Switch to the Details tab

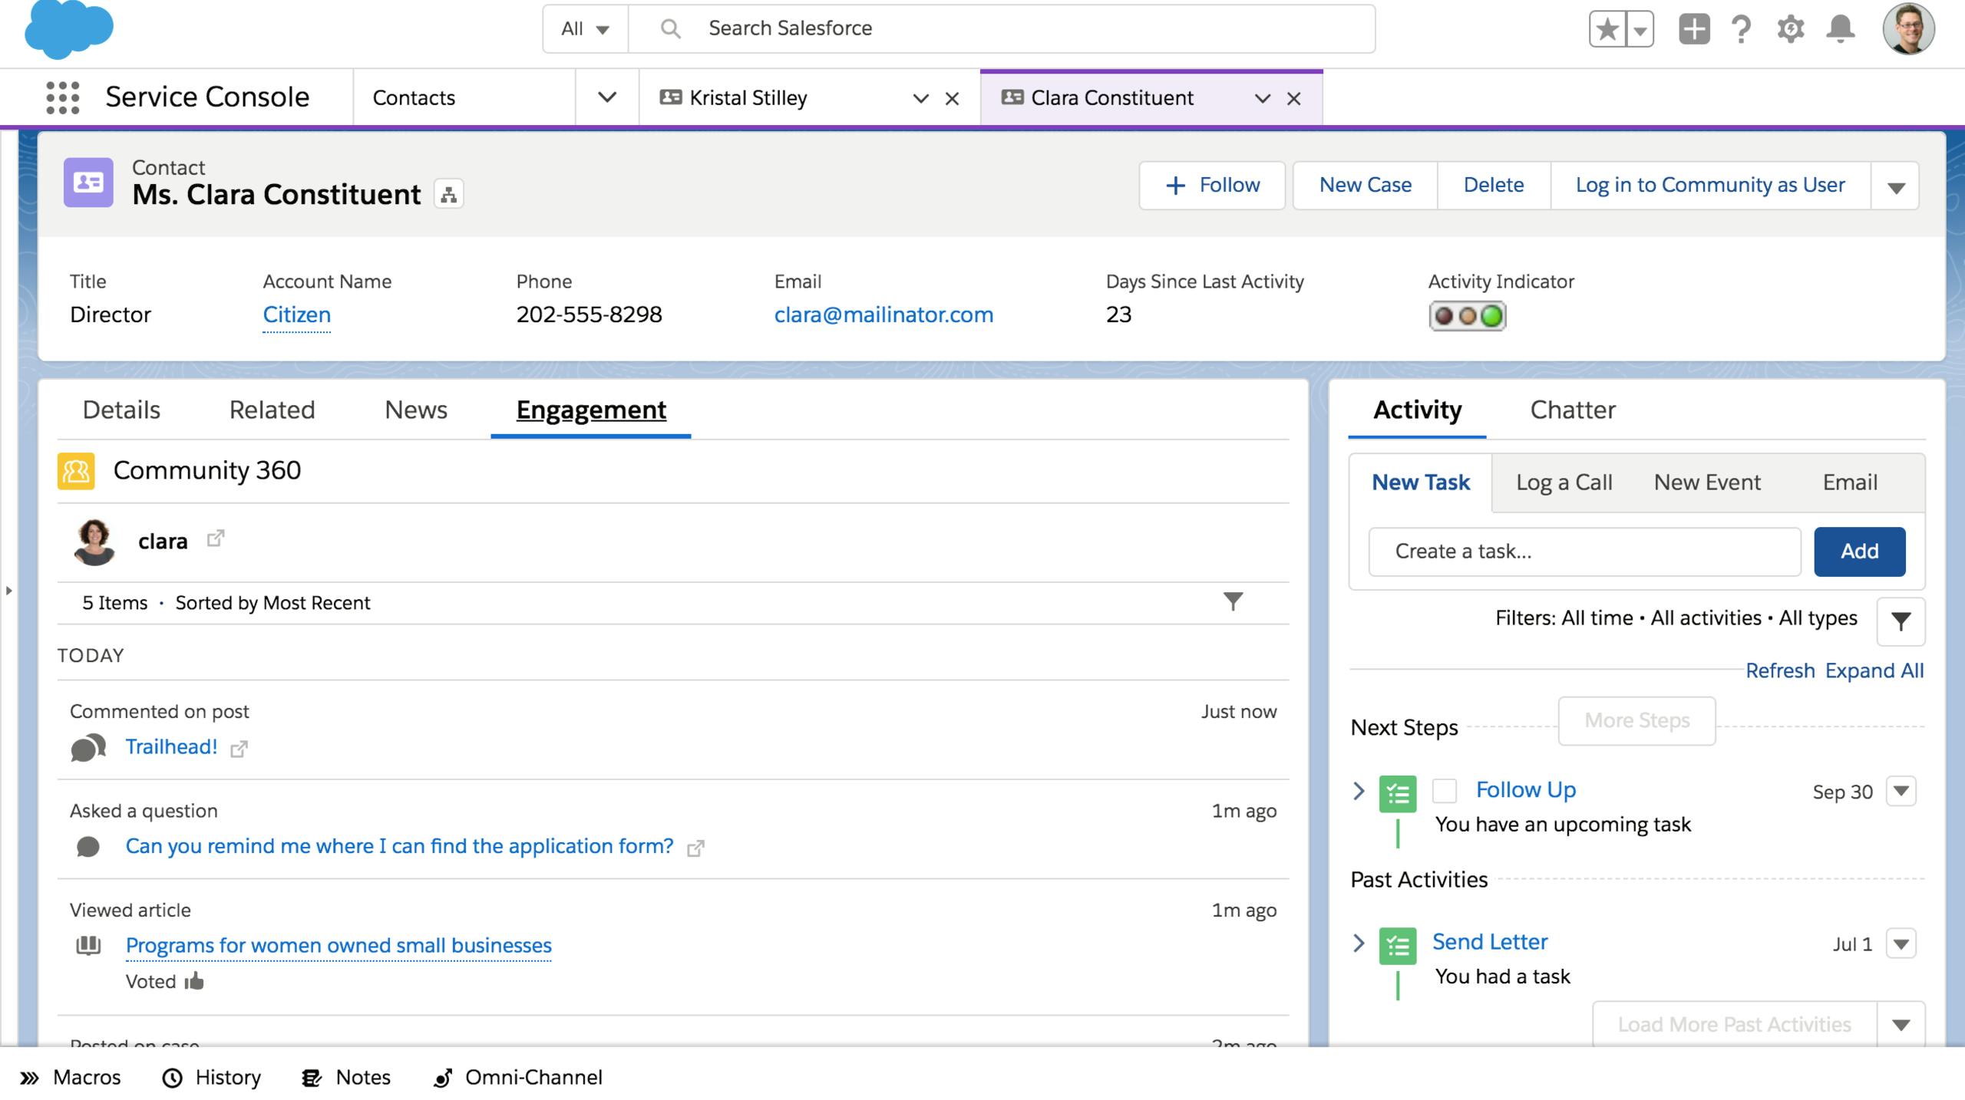tap(121, 410)
